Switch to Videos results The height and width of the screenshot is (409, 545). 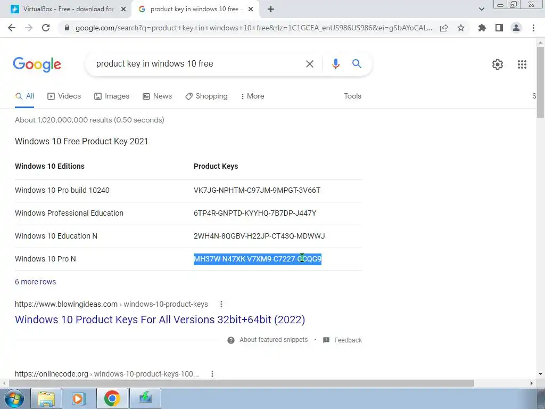[64, 96]
